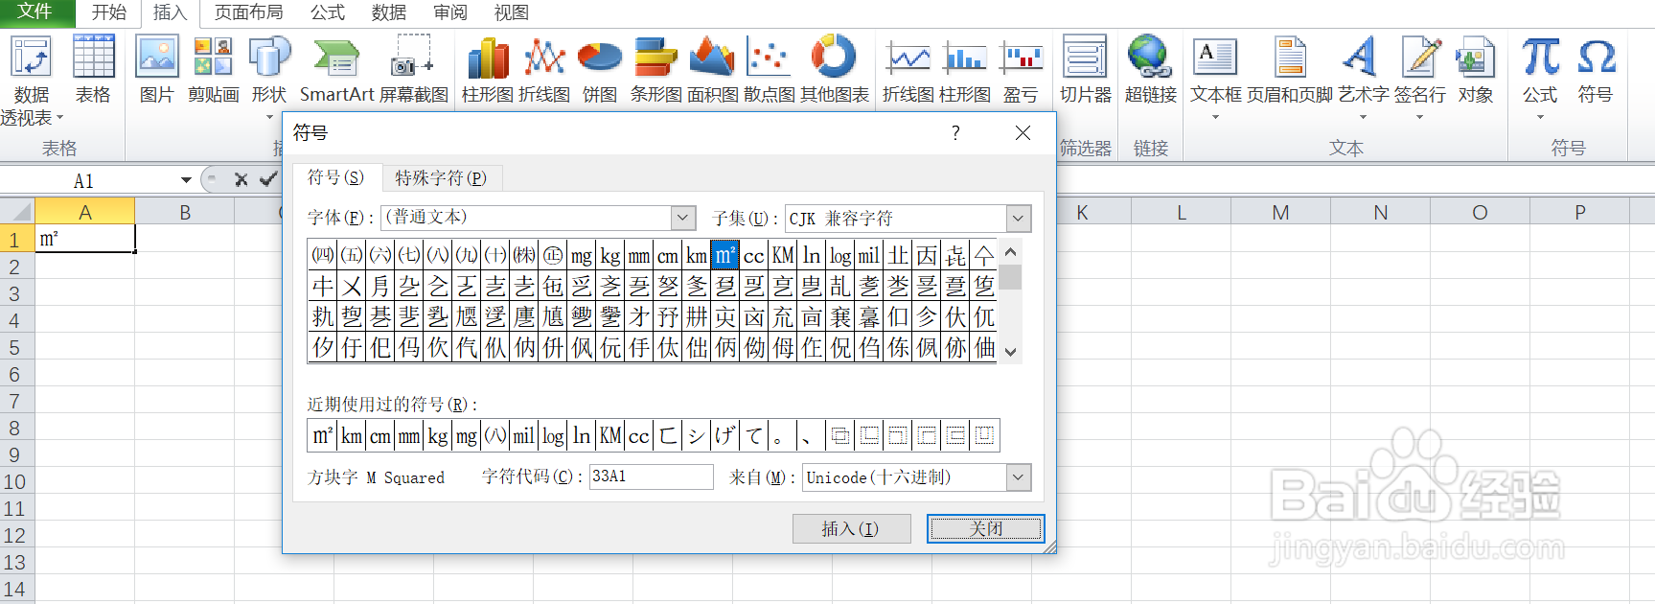Confirm entry with the formula bar checkmark
The image size is (1655, 604).
click(268, 179)
